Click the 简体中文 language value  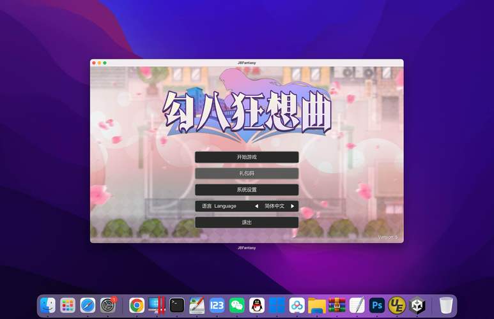click(x=274, y=206)
